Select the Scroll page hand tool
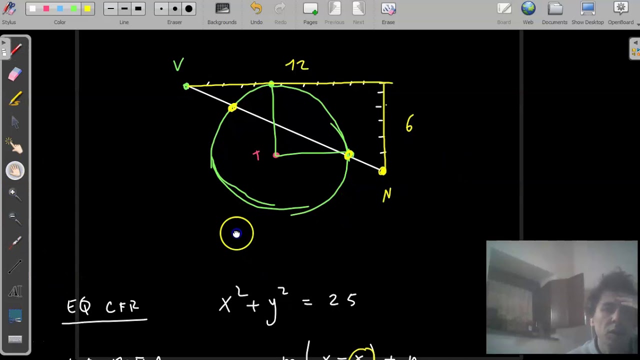Viewport: 640px width, 360px height. (x=15, y=171)
